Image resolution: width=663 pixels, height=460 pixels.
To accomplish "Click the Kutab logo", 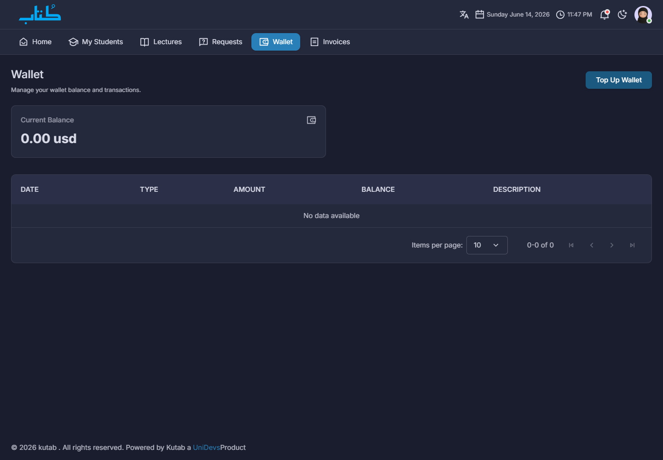I will tap(40, 14).
